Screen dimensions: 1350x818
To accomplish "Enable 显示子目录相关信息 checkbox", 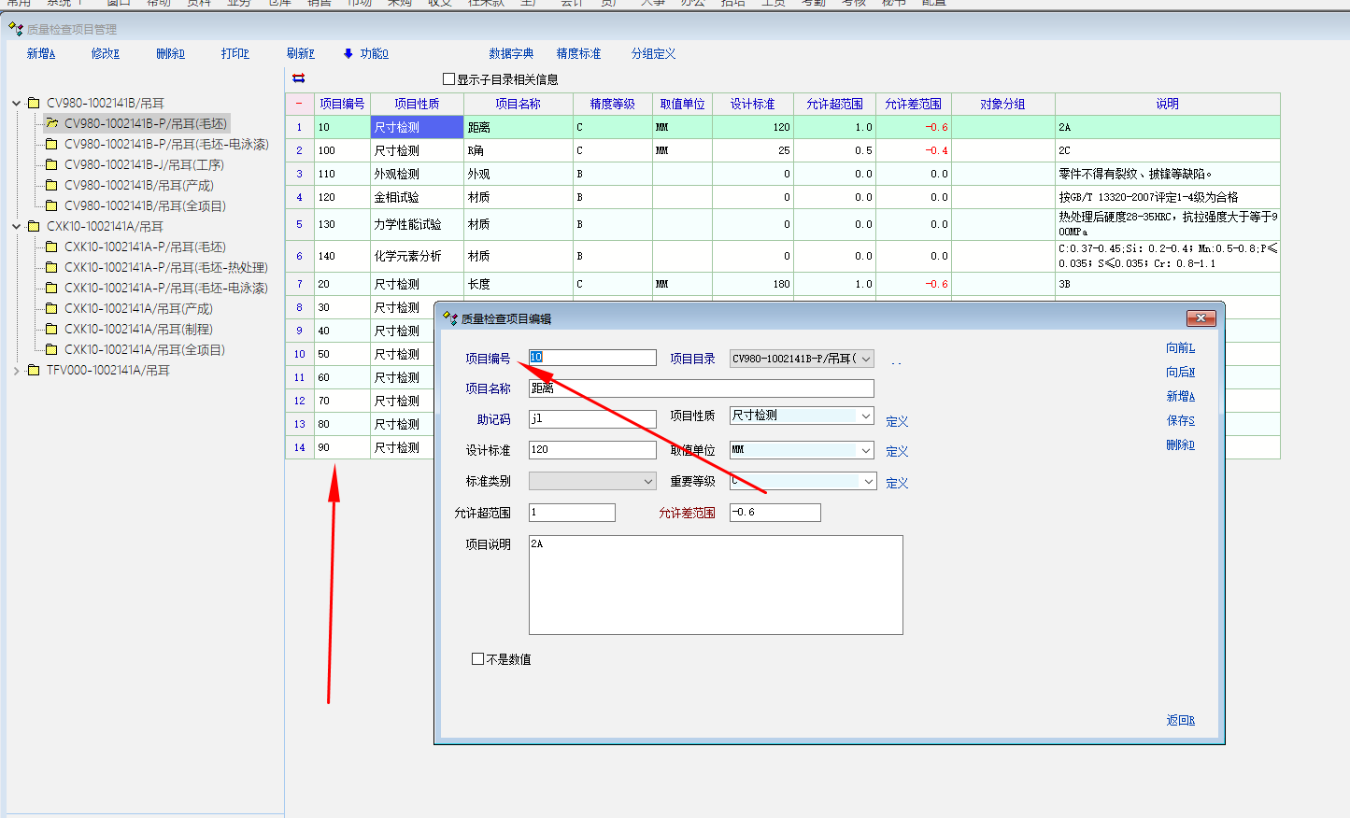I will coord(448,79).
